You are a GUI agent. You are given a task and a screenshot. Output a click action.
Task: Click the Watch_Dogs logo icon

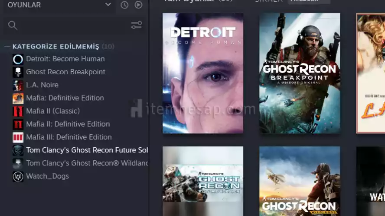point(18,176)
